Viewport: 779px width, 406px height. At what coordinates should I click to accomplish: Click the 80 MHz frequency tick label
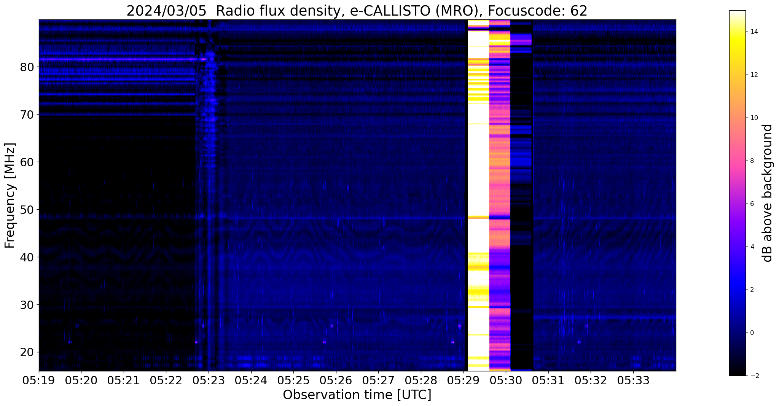(27, 67)
